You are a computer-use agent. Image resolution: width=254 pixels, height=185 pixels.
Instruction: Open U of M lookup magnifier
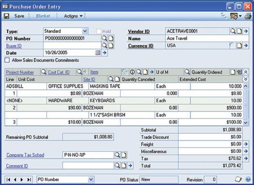pos(187,72)
